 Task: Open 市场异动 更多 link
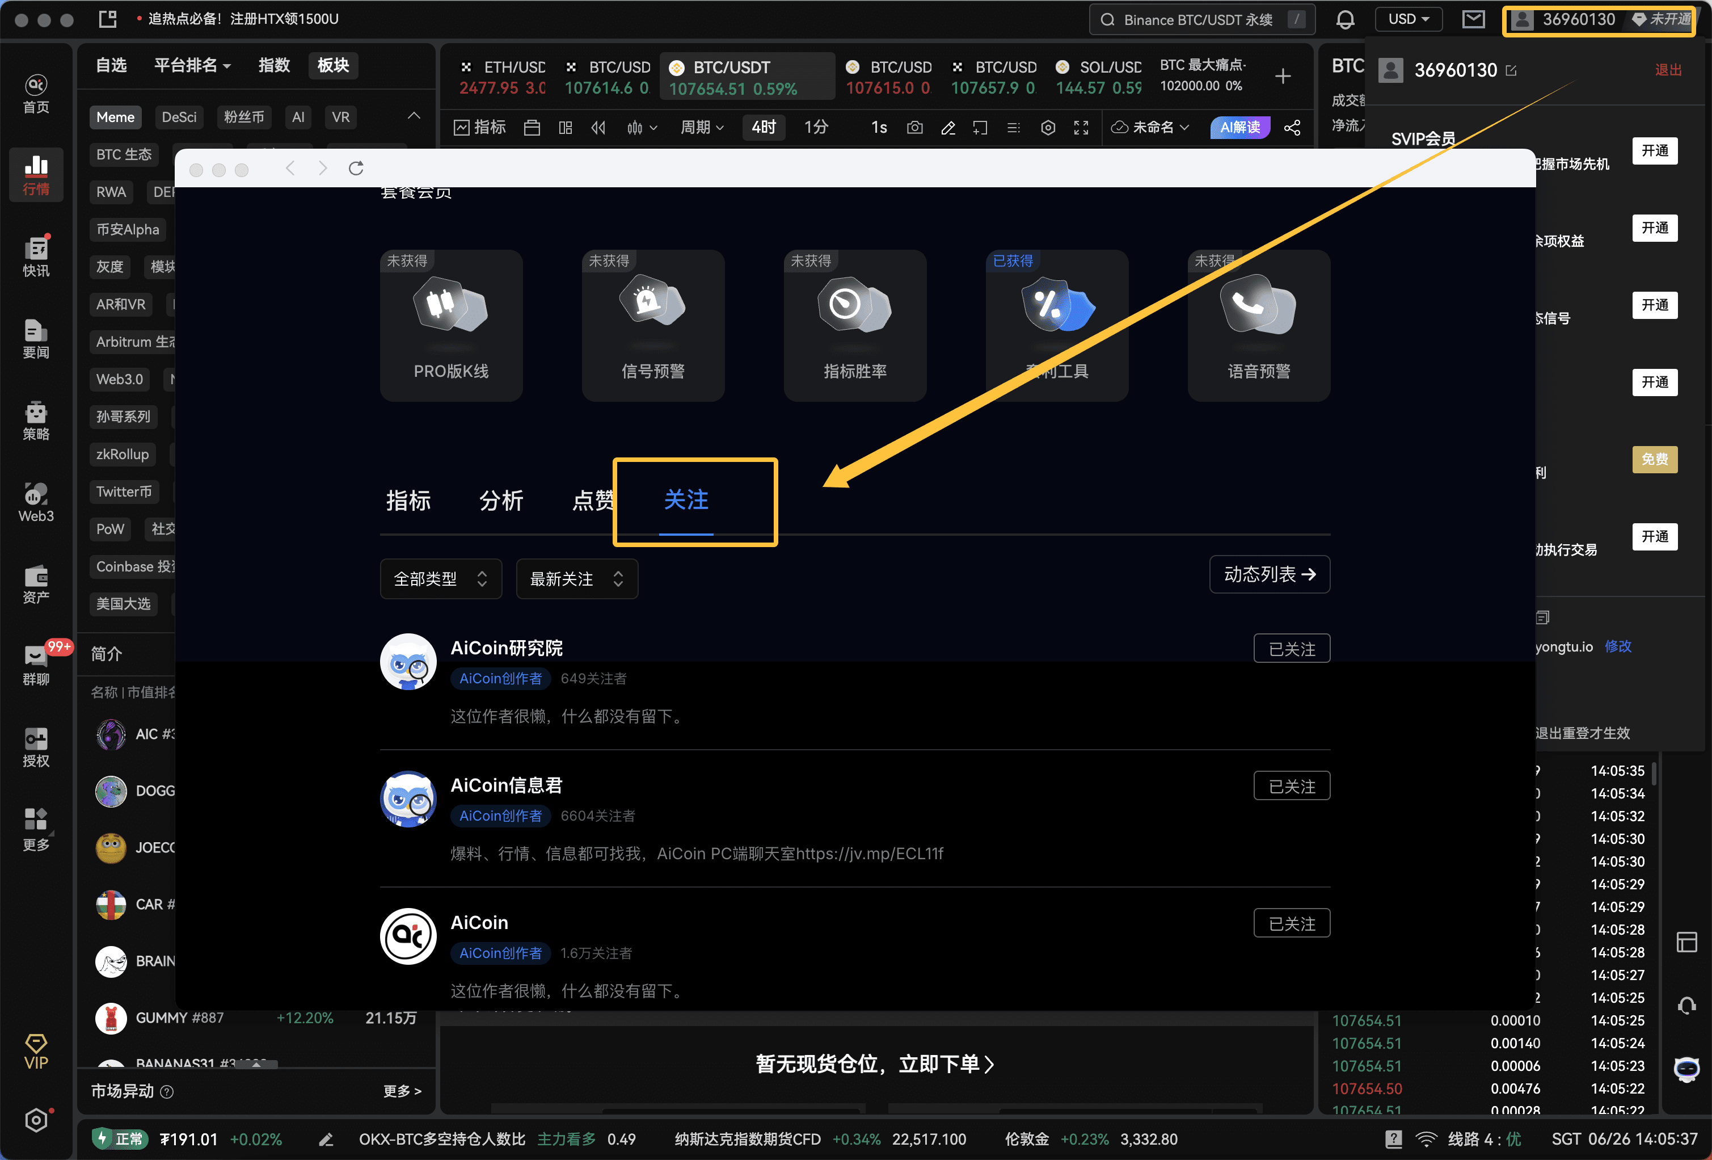tap(402, 1091)
